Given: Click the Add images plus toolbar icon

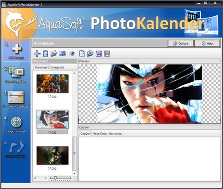Looking at the screenshot, I should pyautogui.click(x=37, y=54).
